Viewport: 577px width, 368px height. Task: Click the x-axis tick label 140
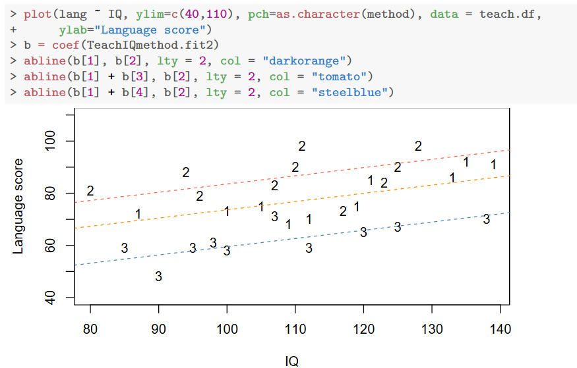(x=500, y=329)
